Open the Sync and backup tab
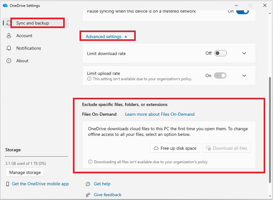This screenshot has width=274, height=200. pyautogui.click(x=36, y=23)
